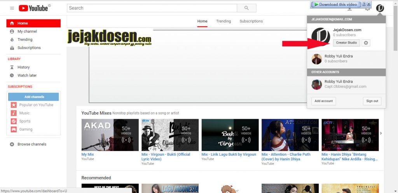Click the Trending flame icon
The width and height of the screenshot is (398, 193).
[12, 40]
